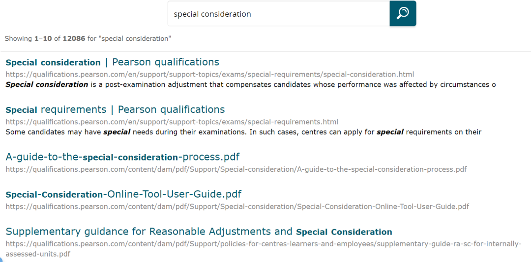Click the grey URL ending special-consideration.html
The height and width of the screenshot is (262, 531).
(209, 75)
